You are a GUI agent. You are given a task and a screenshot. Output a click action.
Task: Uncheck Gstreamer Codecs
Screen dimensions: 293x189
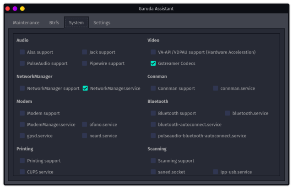153,63
